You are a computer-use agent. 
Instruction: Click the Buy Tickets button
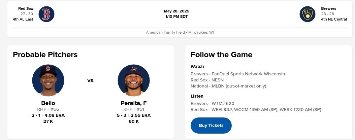[x=211, y=126]
